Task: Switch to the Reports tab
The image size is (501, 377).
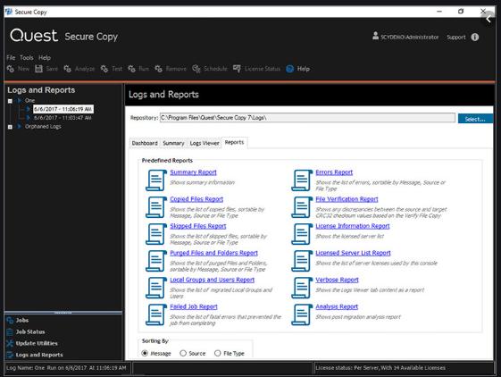Action: click(x=234, y=142)
